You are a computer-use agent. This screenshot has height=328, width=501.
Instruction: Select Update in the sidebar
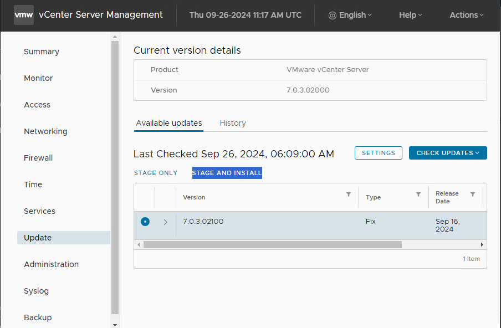pyautogui.click(x=64, y=238)
